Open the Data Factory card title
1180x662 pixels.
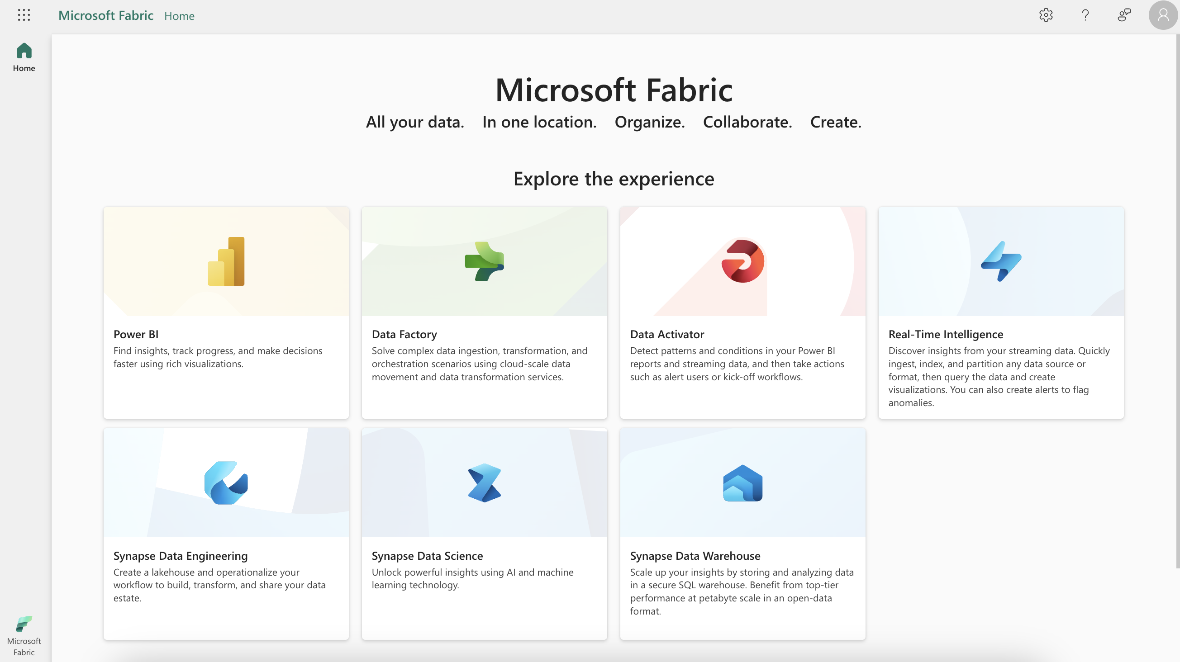tap(404, 334)
